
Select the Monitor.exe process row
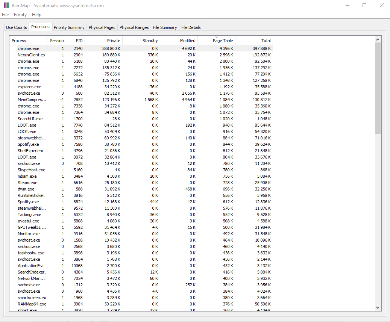coord(141,234)
